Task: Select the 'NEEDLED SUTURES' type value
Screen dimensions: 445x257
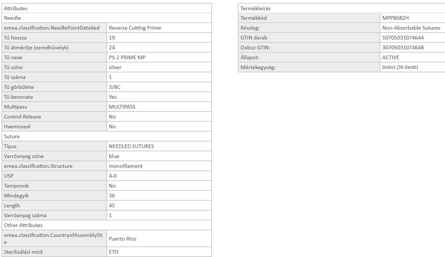Action: pos(131,146)
